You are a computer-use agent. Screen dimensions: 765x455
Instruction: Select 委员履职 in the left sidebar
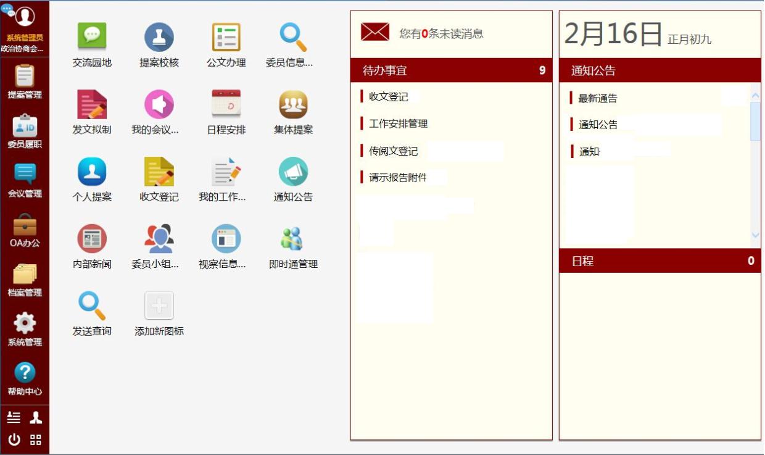(25, 131)
